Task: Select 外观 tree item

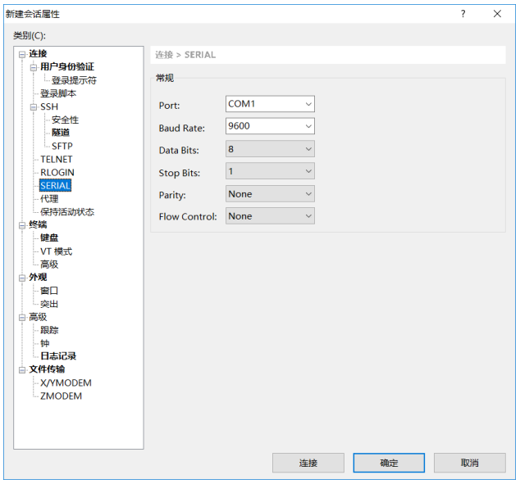Action: click(x=38, y=277)
